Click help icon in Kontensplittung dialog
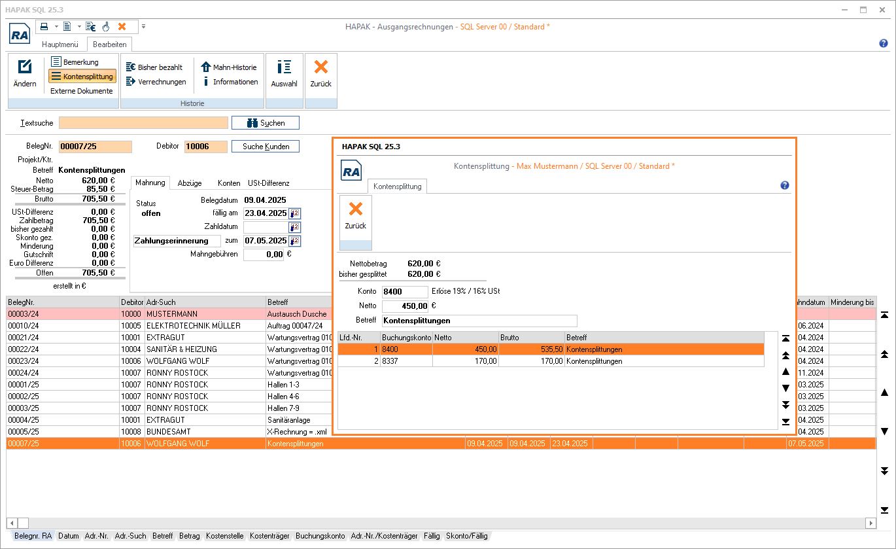 click(785, 186)
